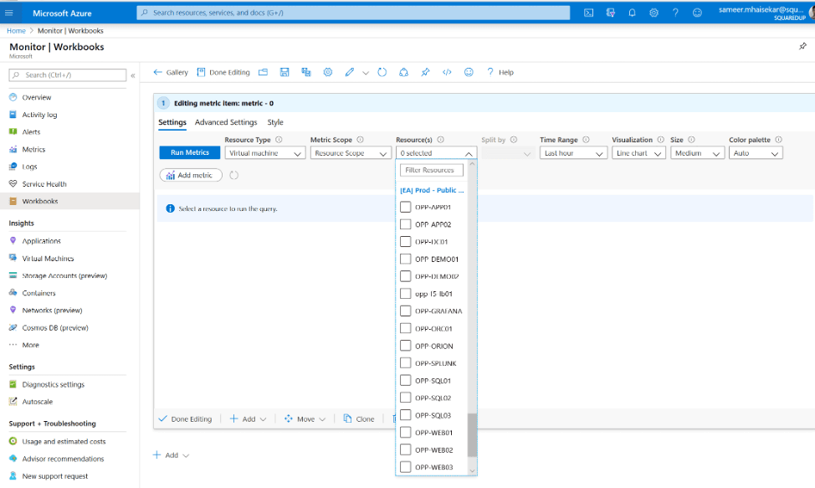Click Clone in the editor footer
The height and width of the screenshot is (488, 815).
pyautogui.click(x=359, y=419)
